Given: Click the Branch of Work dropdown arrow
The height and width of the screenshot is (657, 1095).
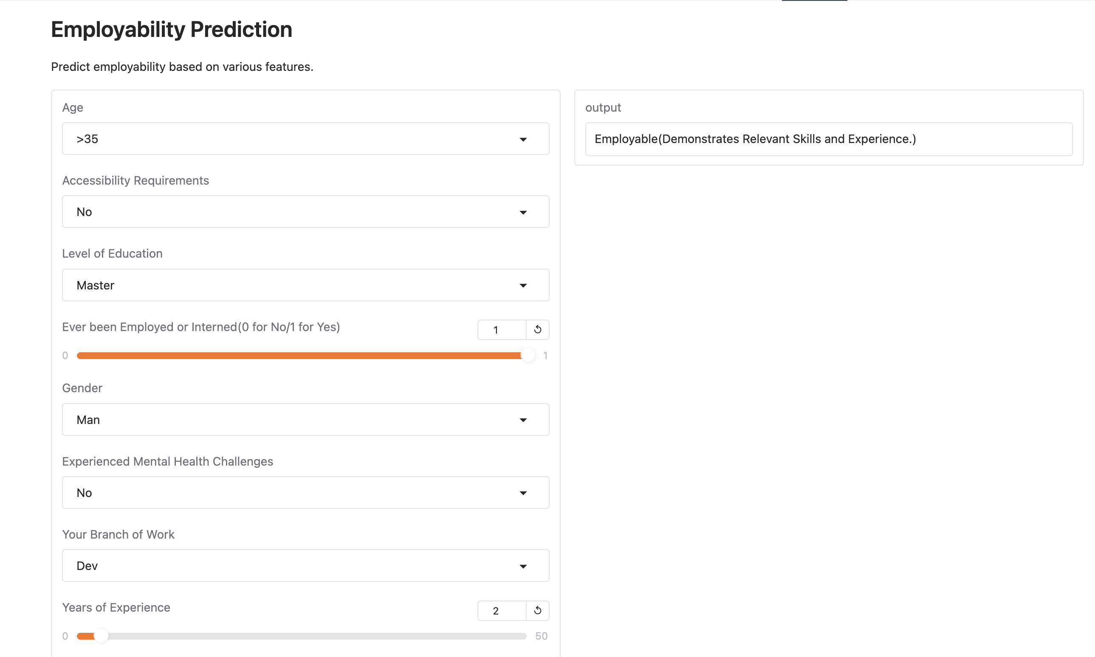Looking at the screenshot, I should click(x=523, y=567).
